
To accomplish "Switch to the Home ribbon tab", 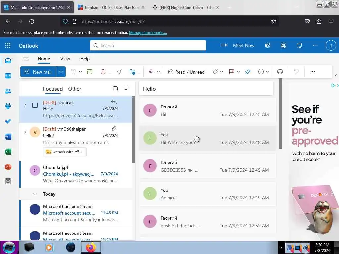I will pos(44,59).
